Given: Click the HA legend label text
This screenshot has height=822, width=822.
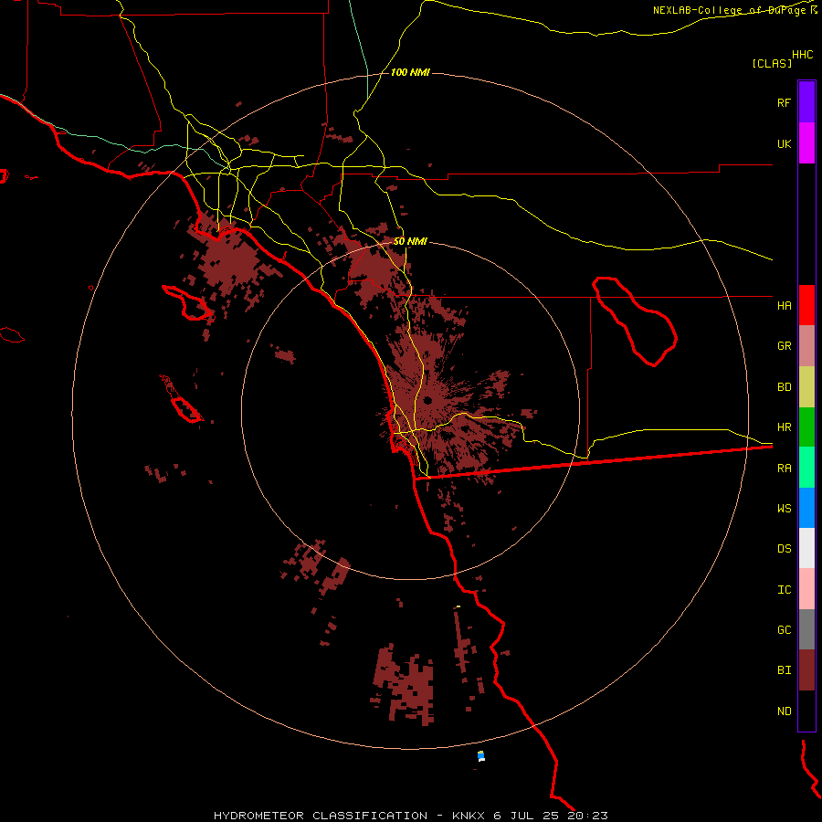Looking at the screenshot, I should click(784, 306).
